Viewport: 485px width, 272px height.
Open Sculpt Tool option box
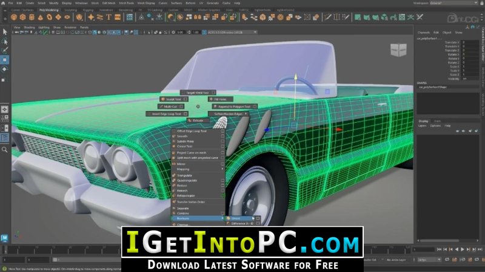pyautogui.click(x=186, y=99)
